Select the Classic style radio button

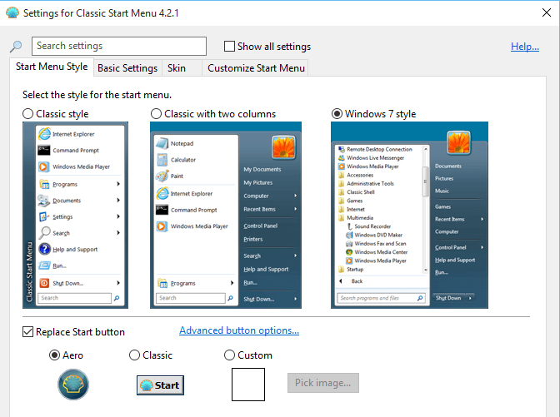click(x=28, y=114)
